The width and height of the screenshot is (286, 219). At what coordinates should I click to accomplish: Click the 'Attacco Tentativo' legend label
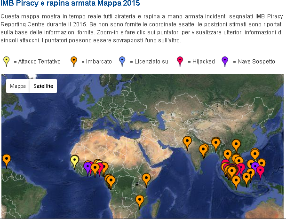[x=39, y=62]
